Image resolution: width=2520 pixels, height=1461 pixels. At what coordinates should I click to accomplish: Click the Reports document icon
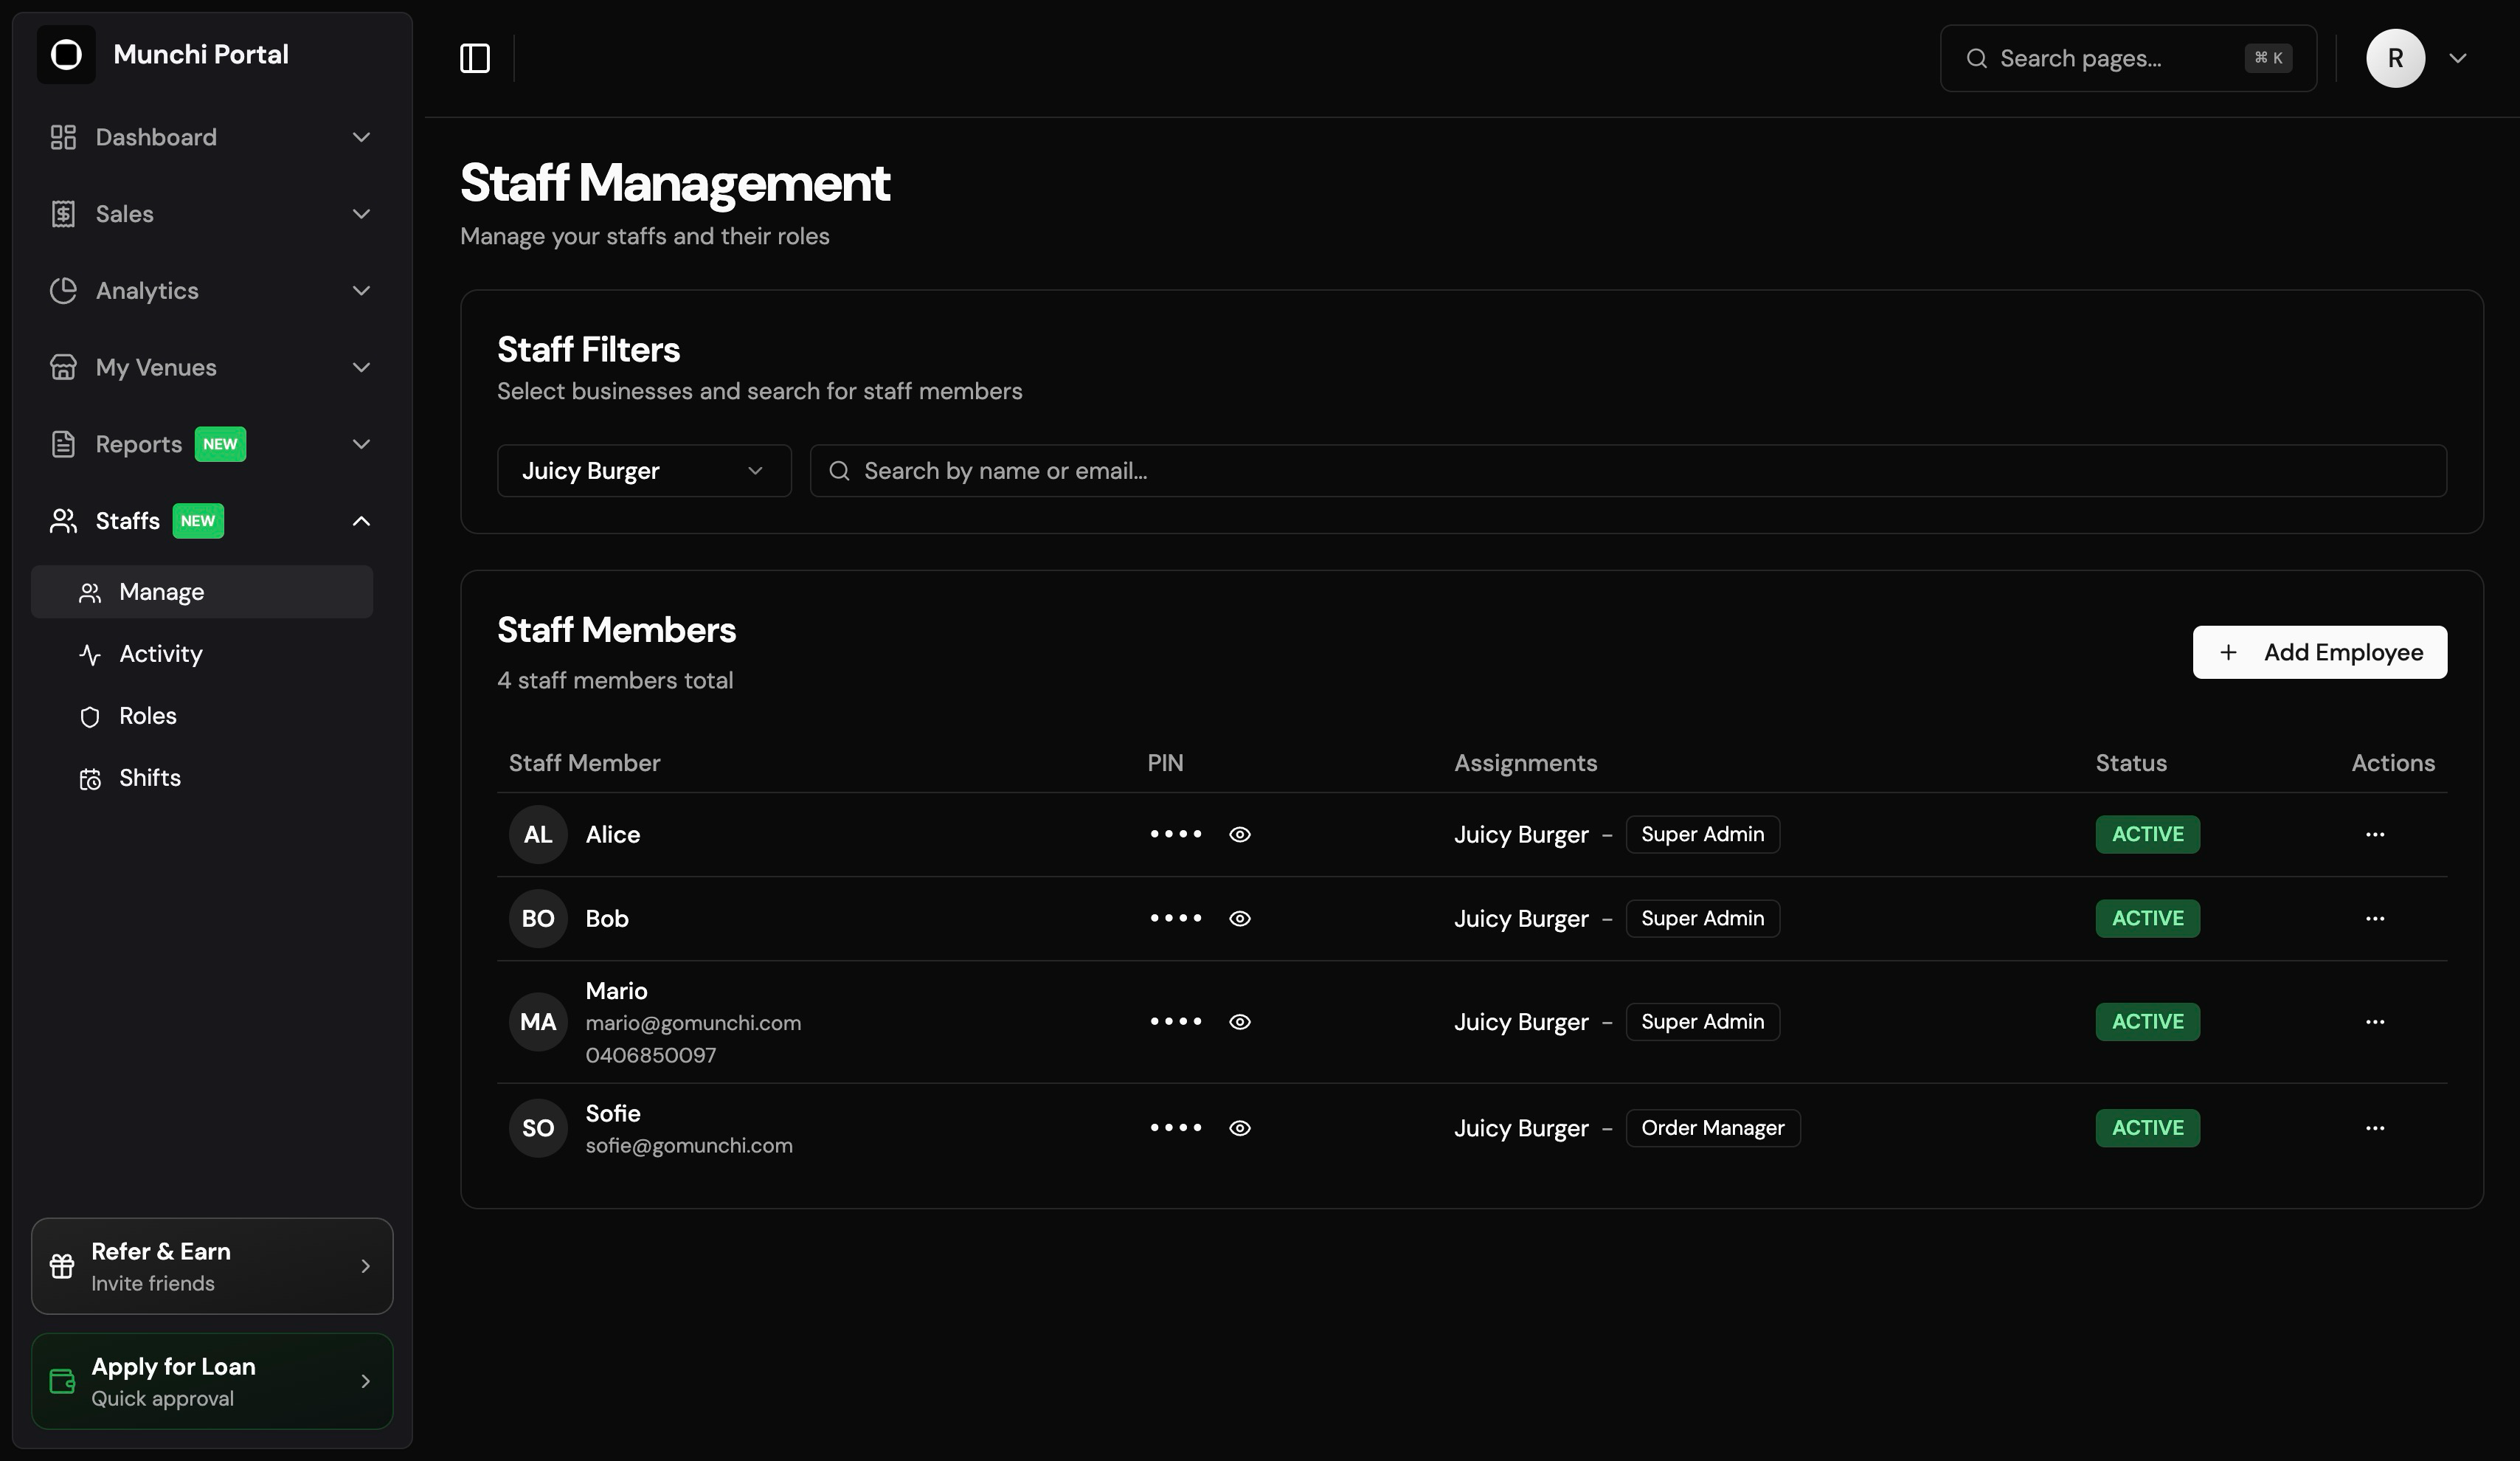(x=63, y=444)
